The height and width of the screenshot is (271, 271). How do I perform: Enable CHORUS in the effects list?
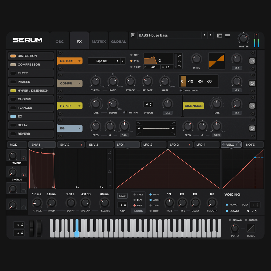[31, 99]
